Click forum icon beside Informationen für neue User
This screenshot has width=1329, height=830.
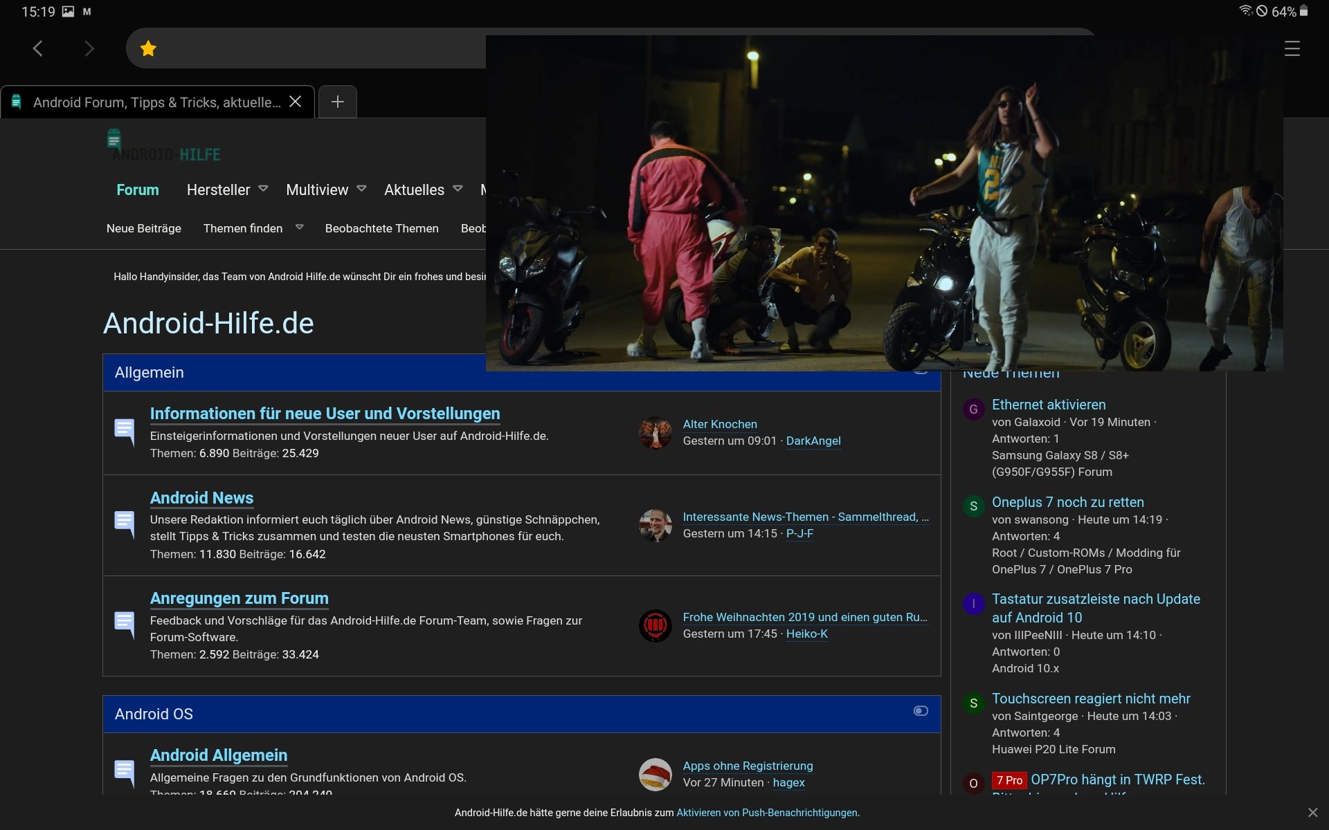click(125, 432)
